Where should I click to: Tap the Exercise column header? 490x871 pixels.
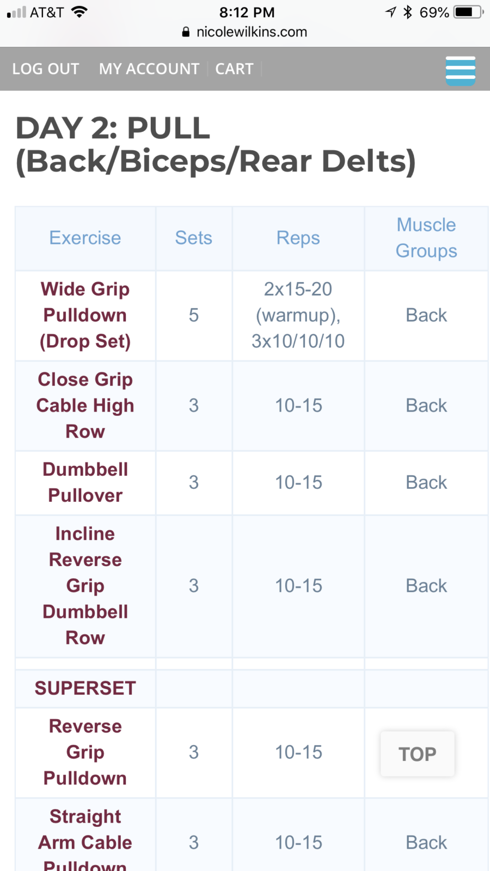85,238
